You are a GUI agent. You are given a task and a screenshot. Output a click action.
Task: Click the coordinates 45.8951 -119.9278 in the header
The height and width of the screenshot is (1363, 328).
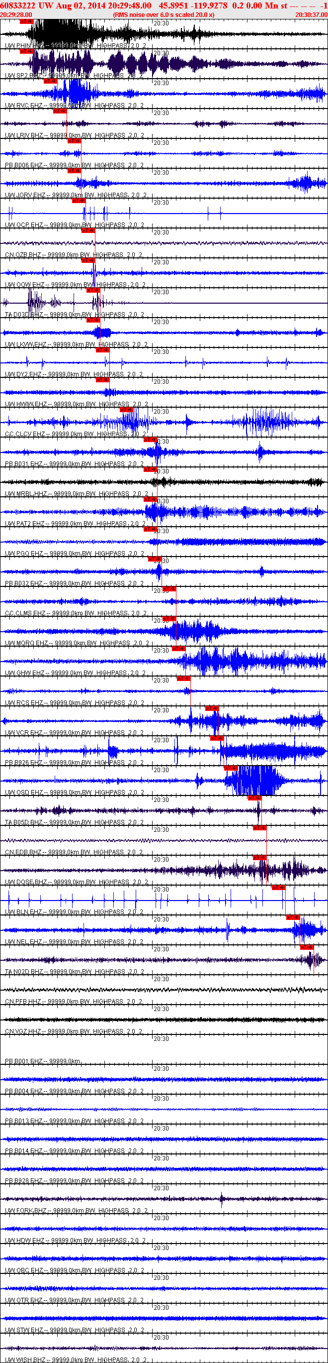[x=193, y=5]
